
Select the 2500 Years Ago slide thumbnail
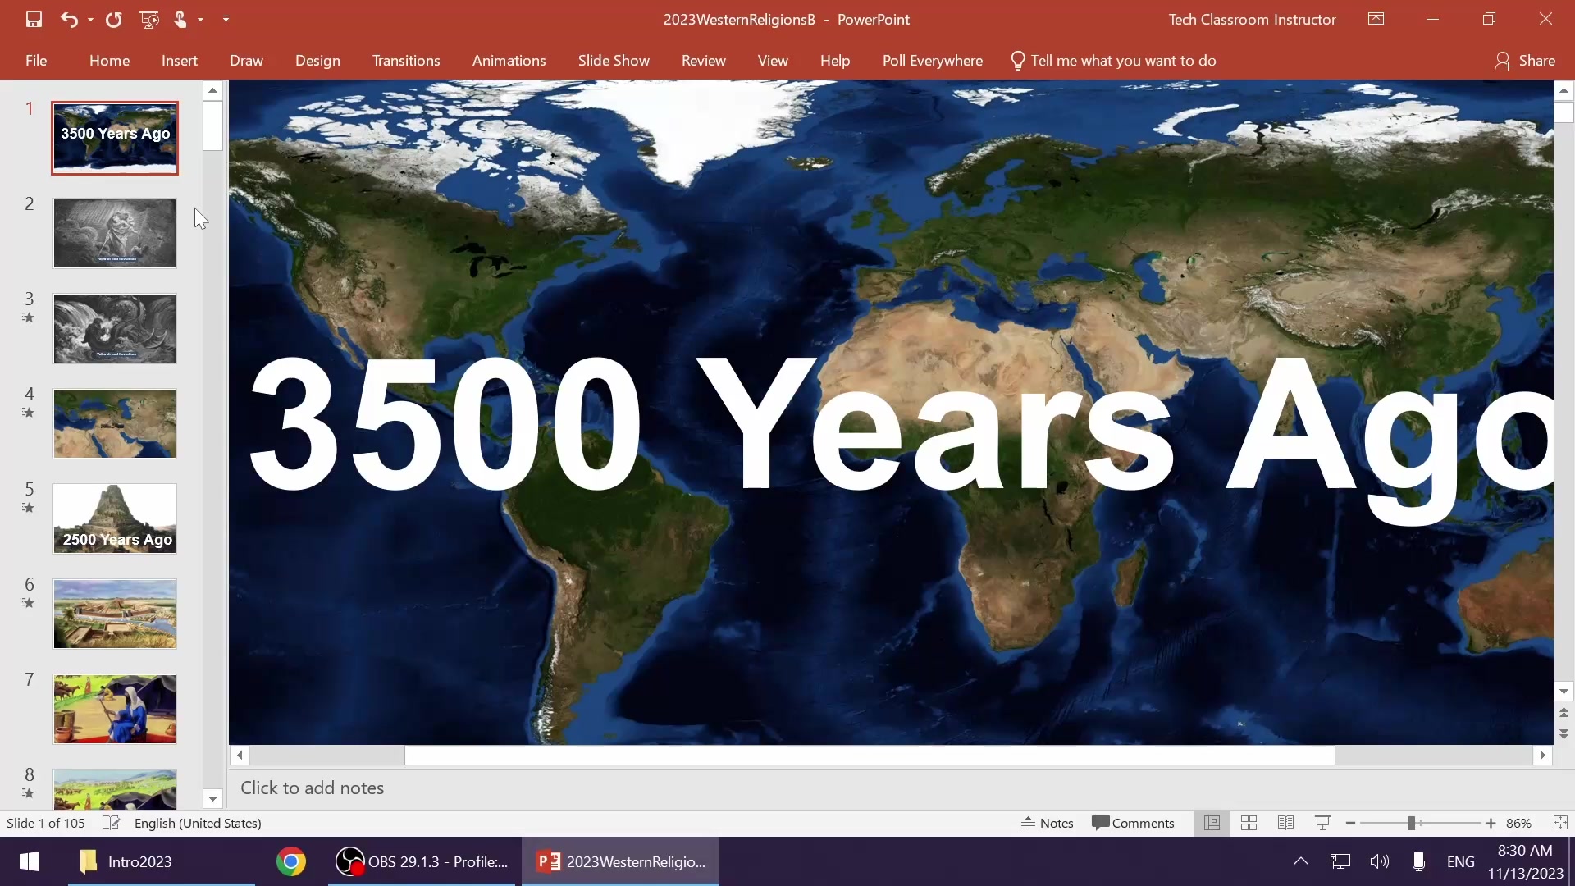[115, 518]
